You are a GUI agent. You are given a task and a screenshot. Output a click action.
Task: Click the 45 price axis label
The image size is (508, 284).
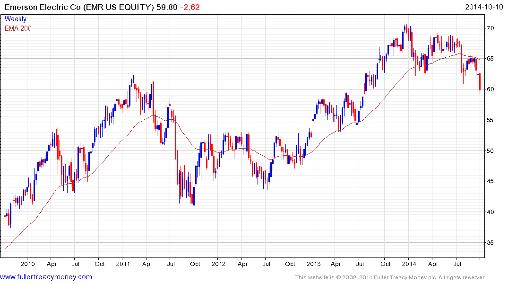pyautogui.click(x=491, y=181)
